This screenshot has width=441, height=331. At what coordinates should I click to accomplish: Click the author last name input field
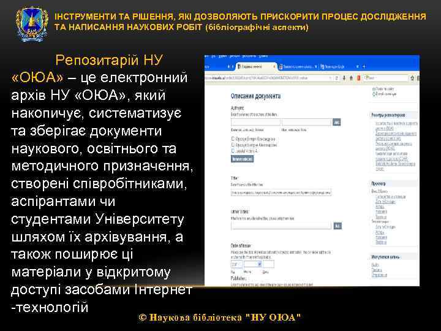tap(255, 122)
